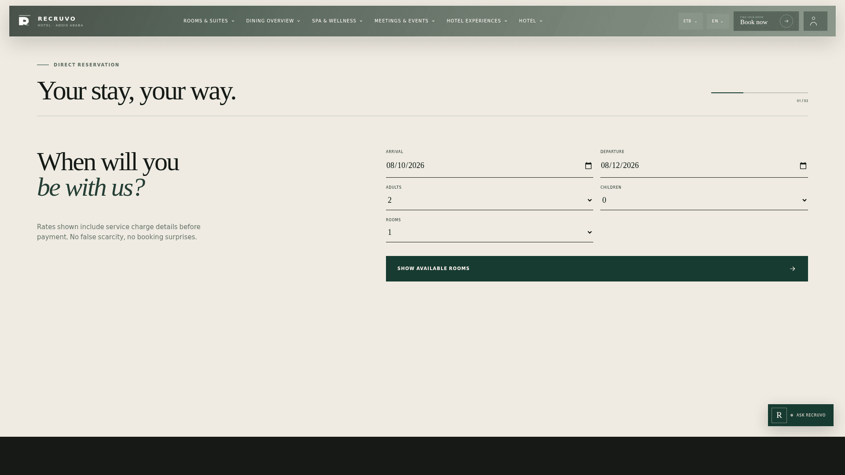This screenshot has height=475, width=845.
Task: Click the Book now button
Action: [766, 21]
